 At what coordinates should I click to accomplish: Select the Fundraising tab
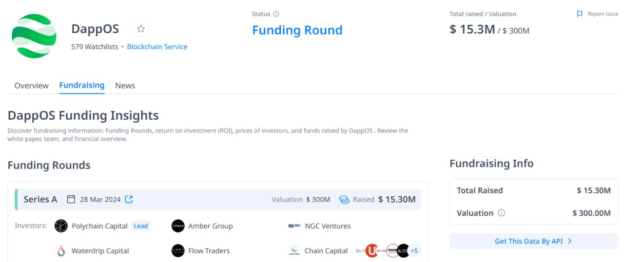(x=82, y=85)
